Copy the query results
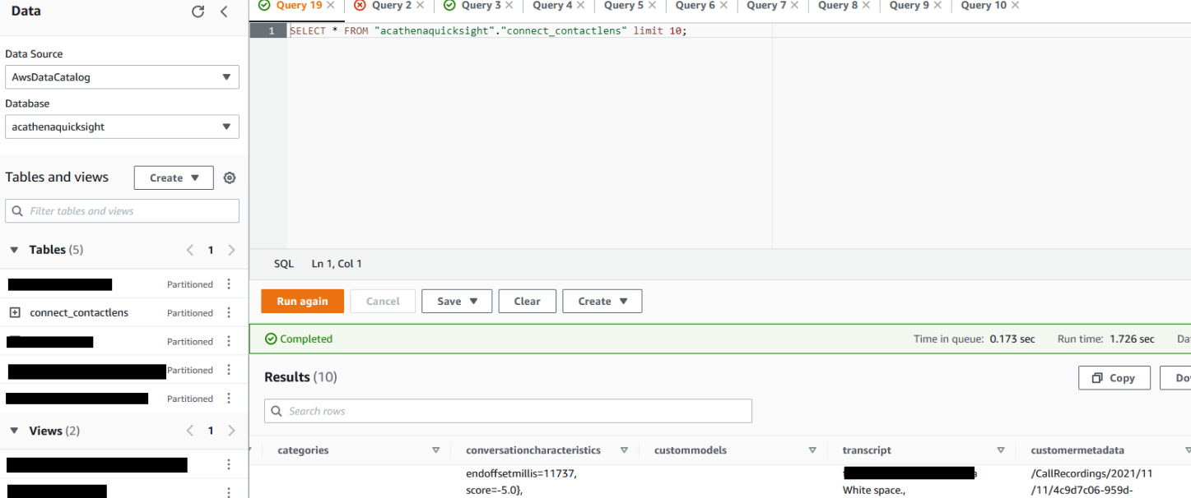This screenshot has height=498, width=1191. pos(1114,377)
